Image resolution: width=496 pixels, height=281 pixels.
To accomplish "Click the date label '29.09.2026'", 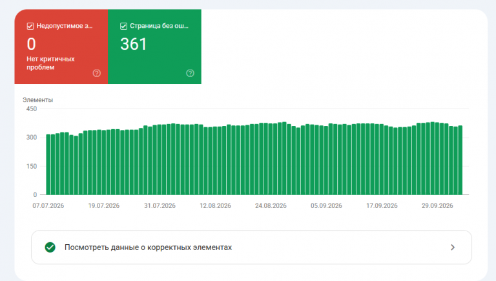I will [x=437, y=205].
